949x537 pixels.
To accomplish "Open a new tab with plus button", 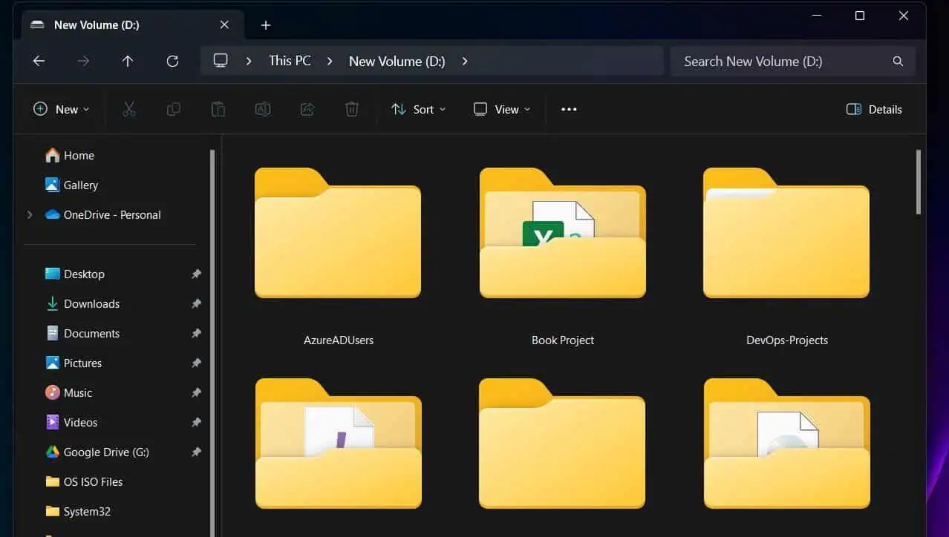I will [266, 25].
